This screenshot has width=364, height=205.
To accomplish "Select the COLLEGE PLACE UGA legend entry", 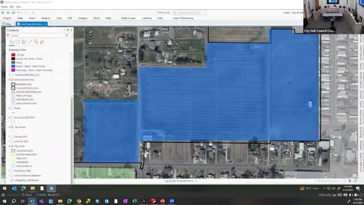I will [27, 88].
